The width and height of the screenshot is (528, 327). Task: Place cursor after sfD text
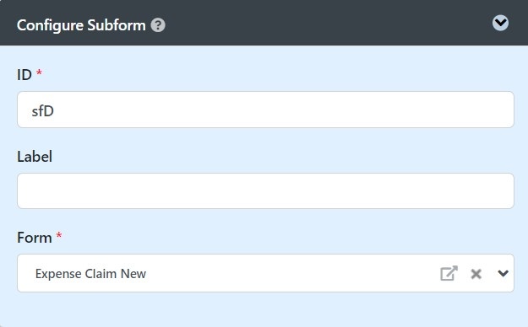pyautogui.click(x=55, y=111)
